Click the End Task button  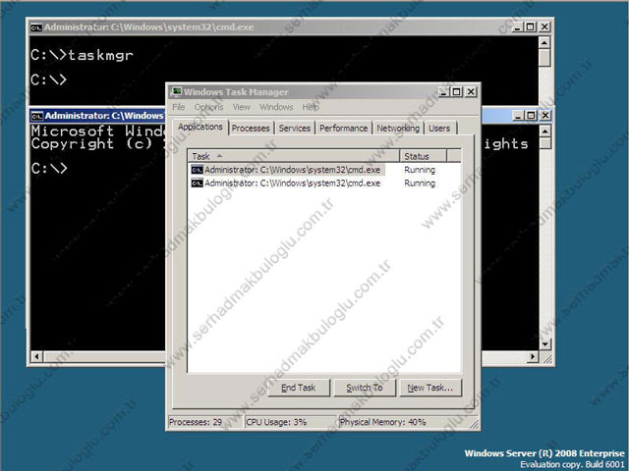(x=299, y=388)
